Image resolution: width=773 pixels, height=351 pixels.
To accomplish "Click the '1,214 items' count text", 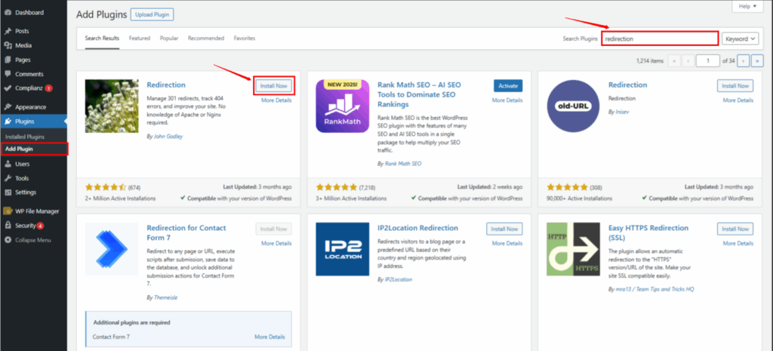I will coord(650,61).
